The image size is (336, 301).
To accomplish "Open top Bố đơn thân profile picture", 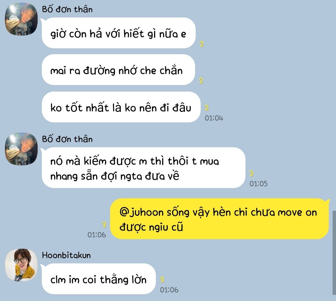I will [21, 19].
